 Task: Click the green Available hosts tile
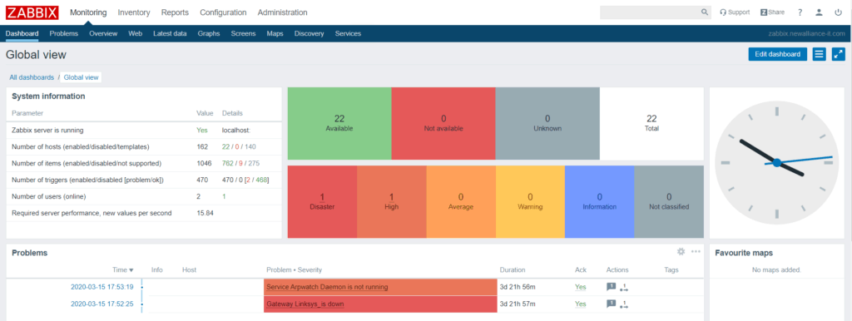(339, 123)
